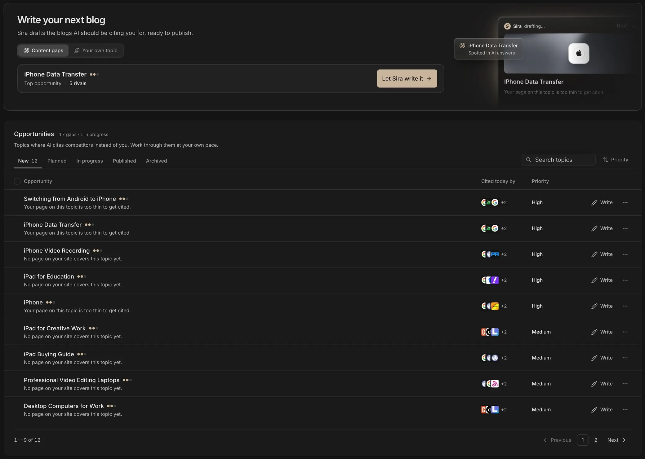Click the arrow on Let Sira write it
Image resolution: width=645 pixels, height=459 pixels.
point(429,79)
